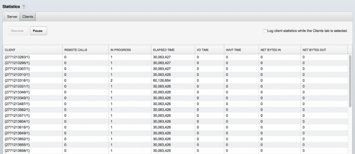355x154 pixels.
Task: Sort by the WAIT TIME column header
Action: pyautogui.click(x=241, y=50)
